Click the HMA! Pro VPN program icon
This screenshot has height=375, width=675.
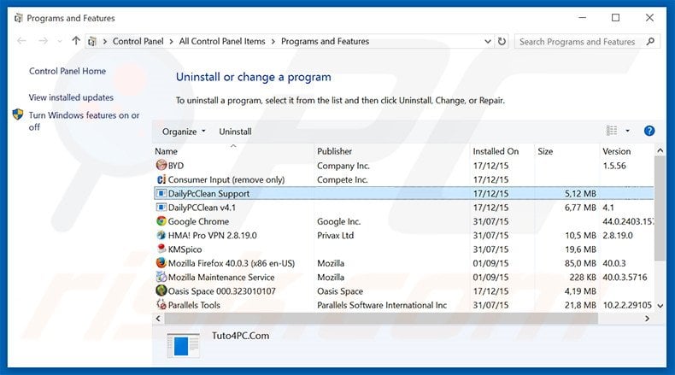161,235
